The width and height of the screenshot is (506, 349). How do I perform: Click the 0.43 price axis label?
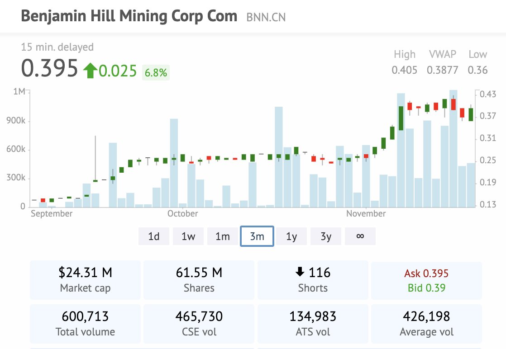click(x=488, y=94)
